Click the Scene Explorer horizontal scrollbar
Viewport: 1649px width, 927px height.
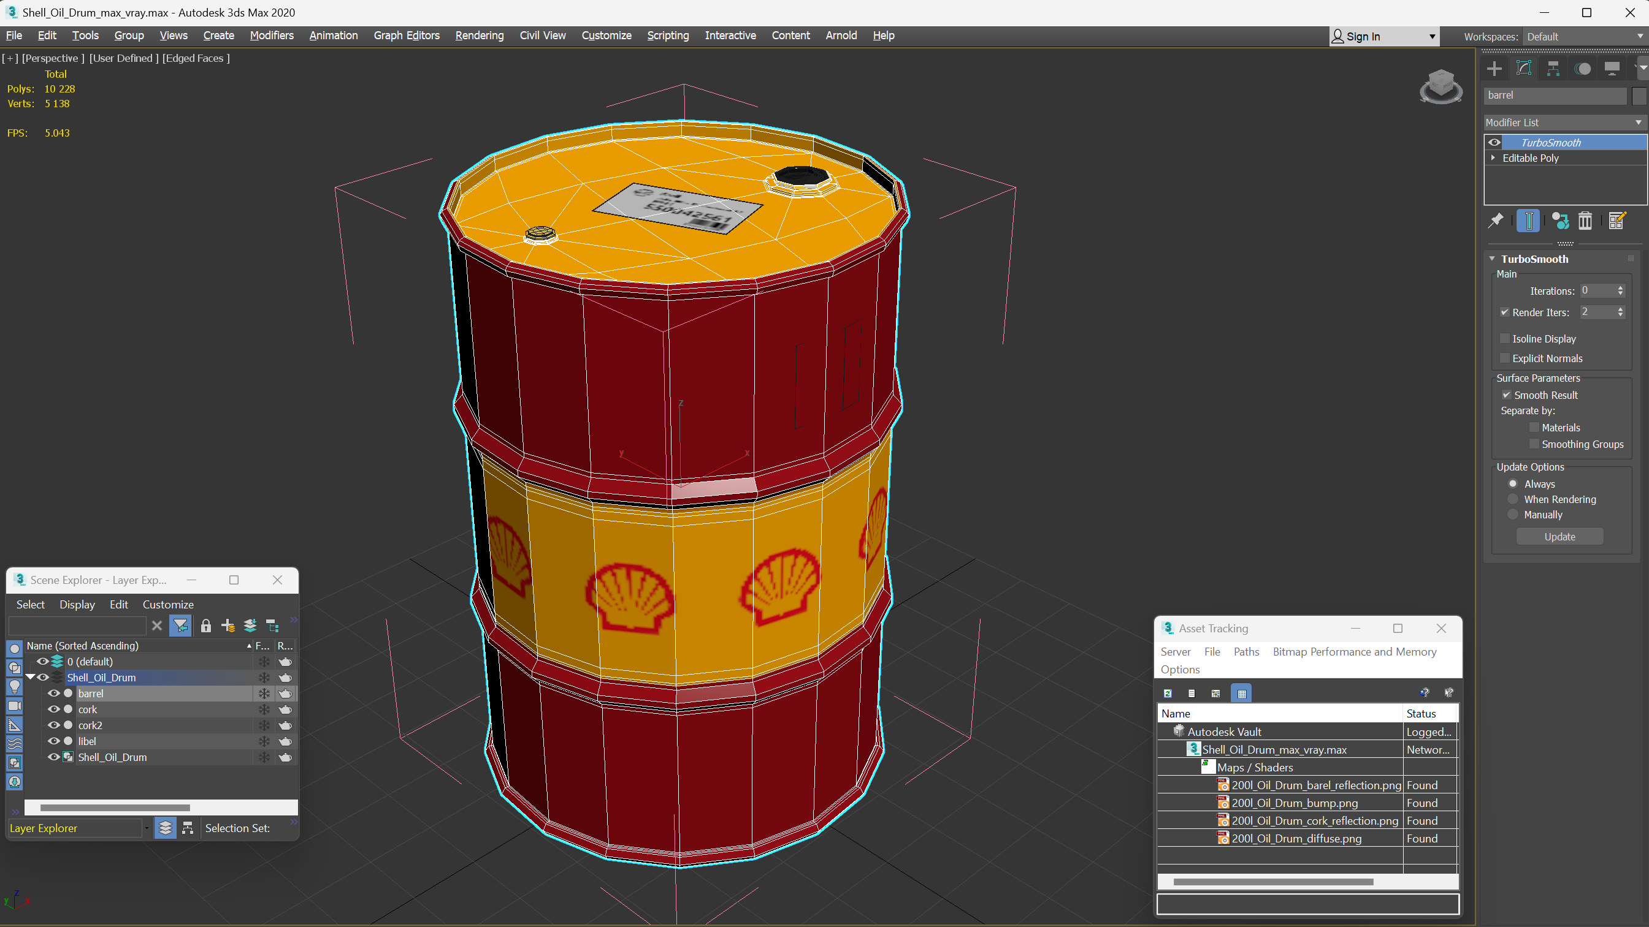(115, 808)
